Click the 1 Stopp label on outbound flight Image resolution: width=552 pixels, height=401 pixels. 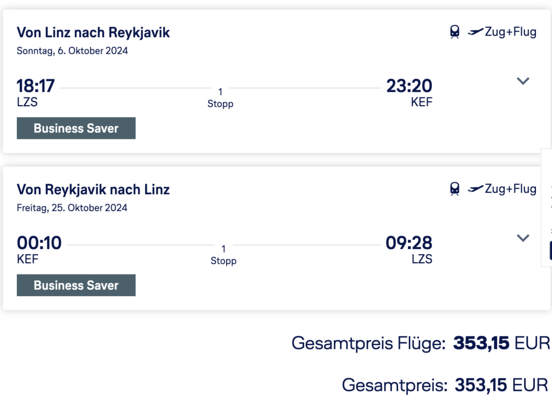click(x=220, y=98)
